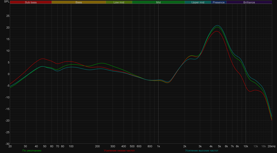Click the -30 SPL axis value
Viewport: 277px width, 153px height.
(7, 144)
